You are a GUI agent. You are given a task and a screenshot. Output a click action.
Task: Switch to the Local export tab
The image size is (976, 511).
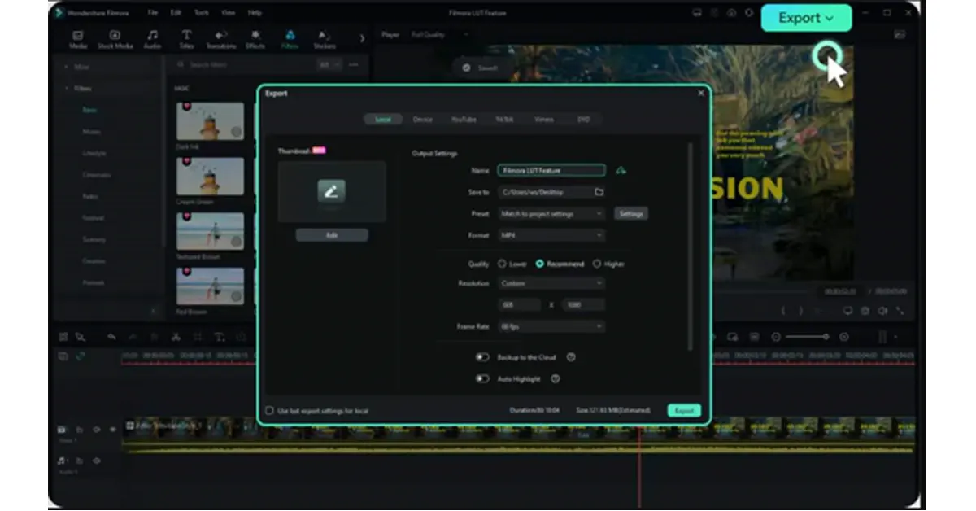tap(383, 120)
